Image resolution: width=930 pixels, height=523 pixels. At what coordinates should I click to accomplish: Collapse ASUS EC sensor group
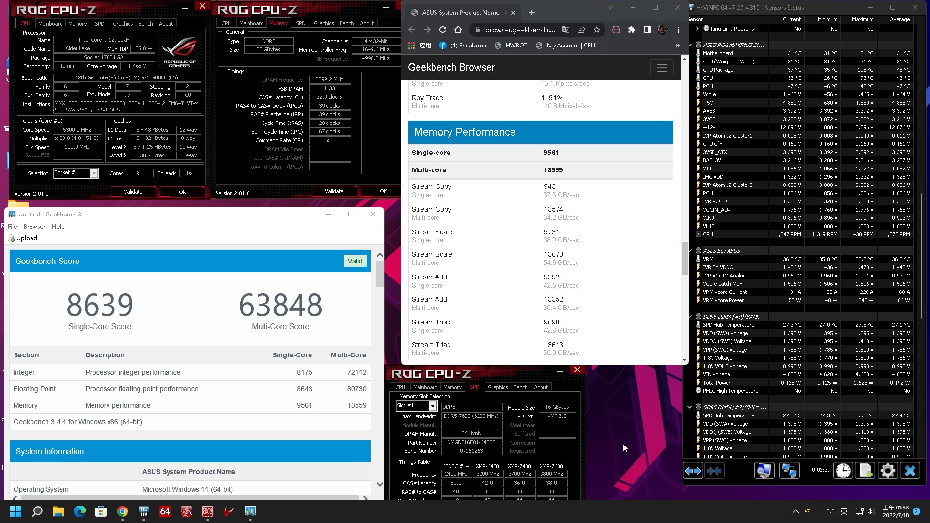[690, 251]
